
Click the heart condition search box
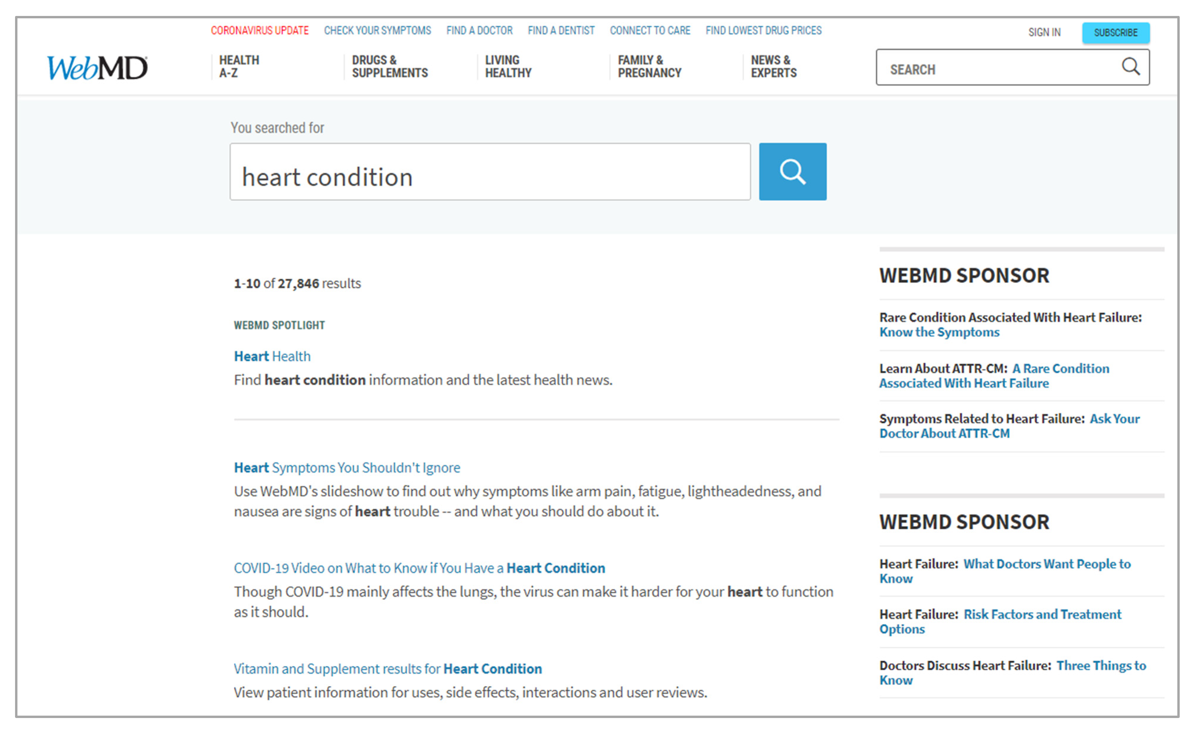490,172
